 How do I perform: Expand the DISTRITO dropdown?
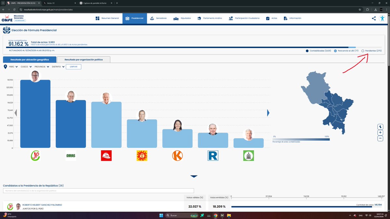[58, 67]
